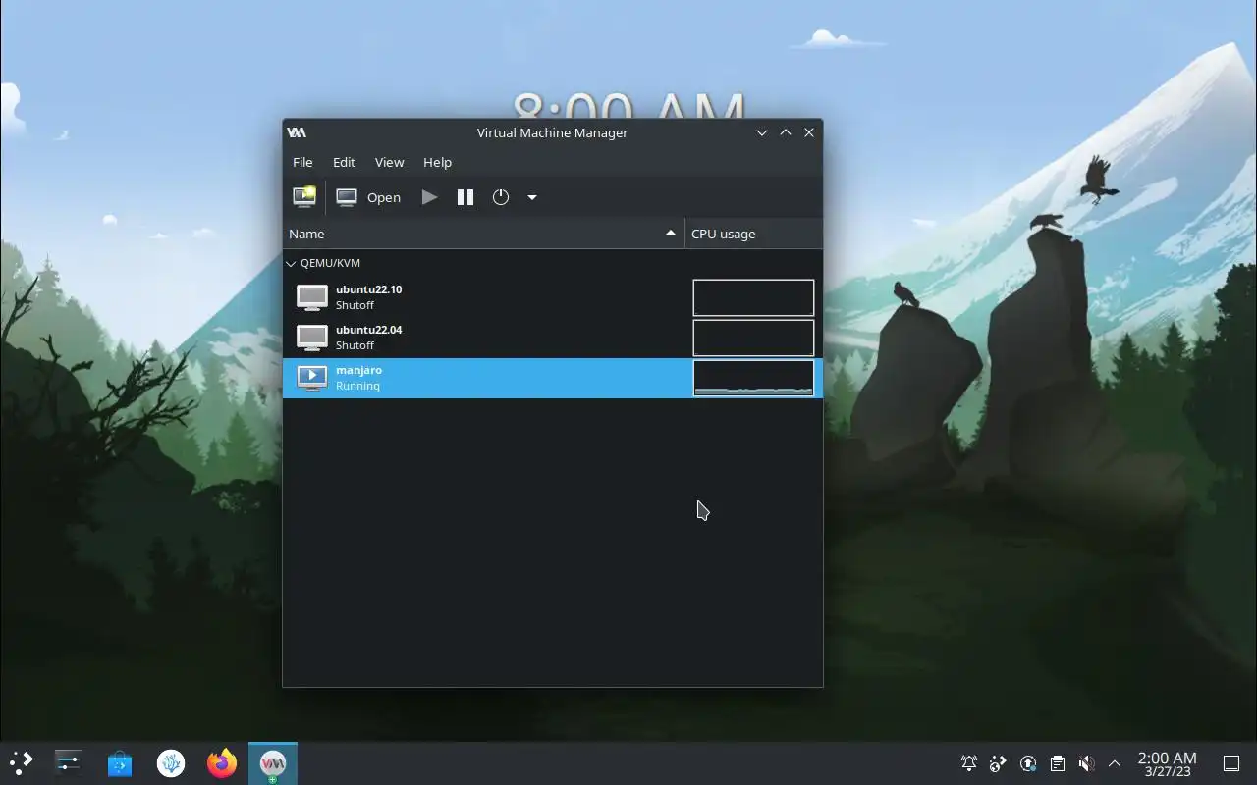Open the View menu
The image size is (1257, 785).
pos(389,162)
